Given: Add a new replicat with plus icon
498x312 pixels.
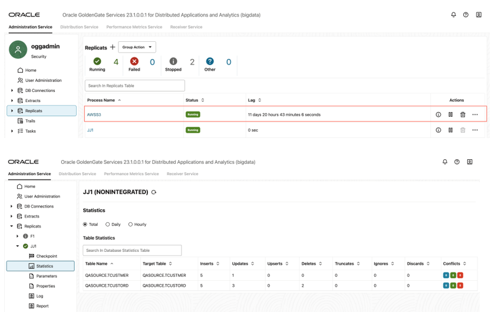Looking at the screenshot, I should point(113,47).
